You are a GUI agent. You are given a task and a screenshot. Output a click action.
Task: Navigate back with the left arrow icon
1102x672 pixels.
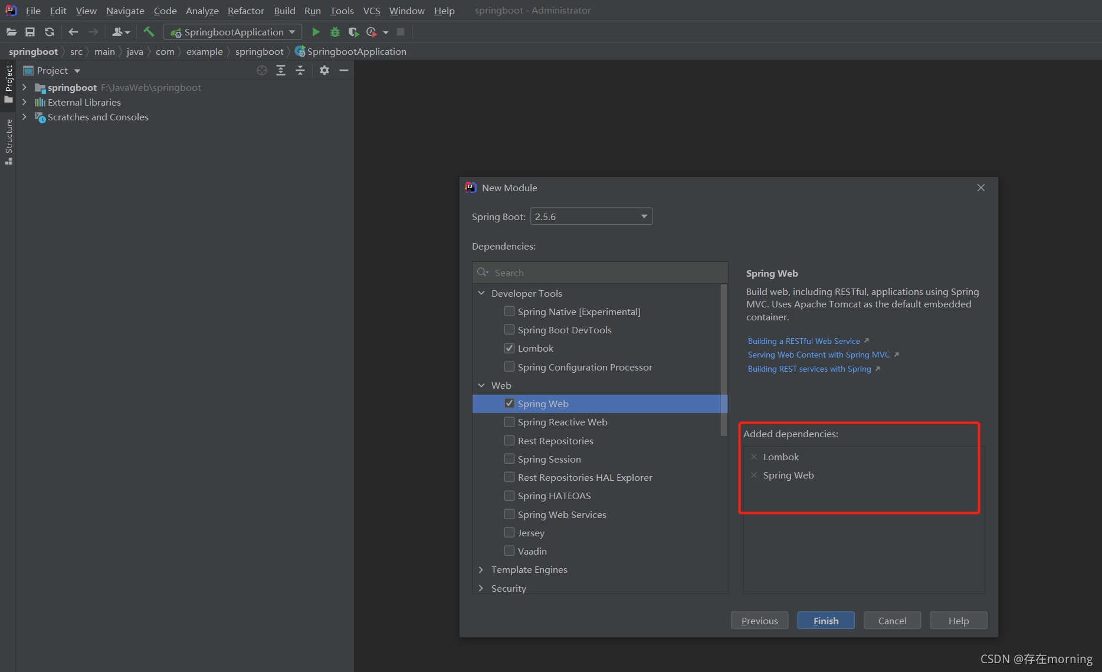click(x=73, y=32)
